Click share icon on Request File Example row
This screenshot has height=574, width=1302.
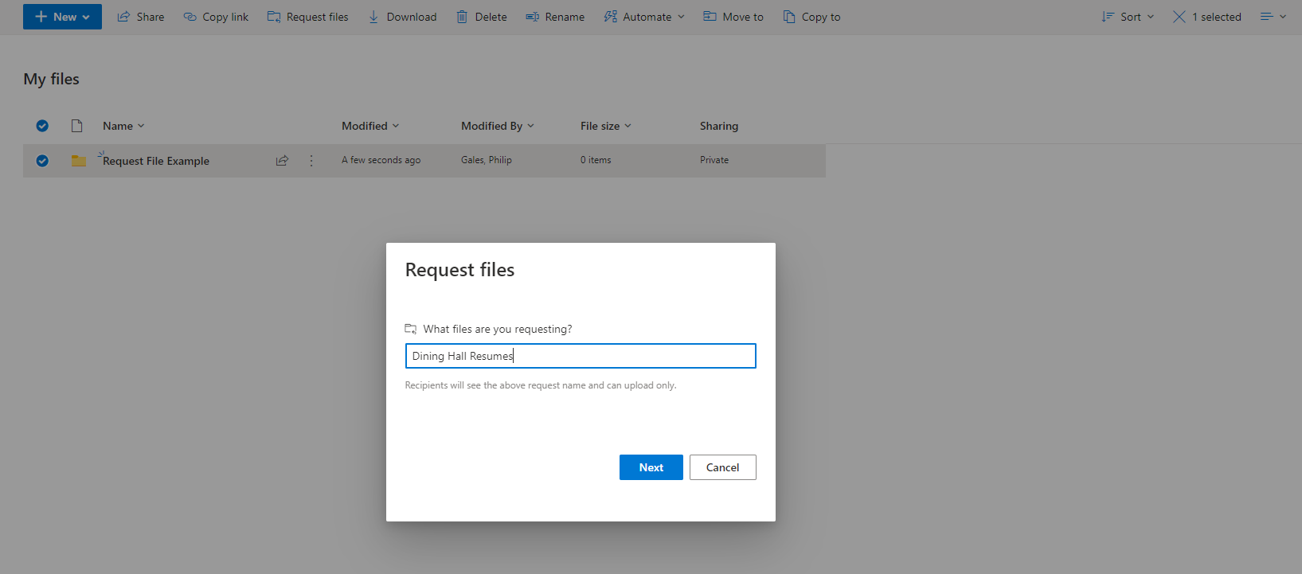(282, 161)
